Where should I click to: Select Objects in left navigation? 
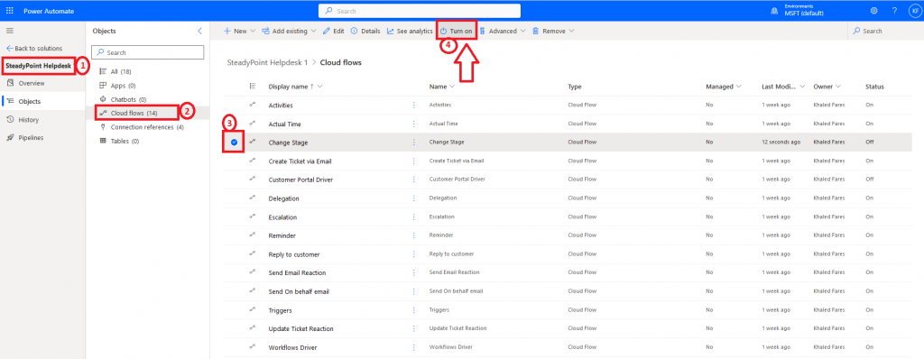tap(30, 101)
